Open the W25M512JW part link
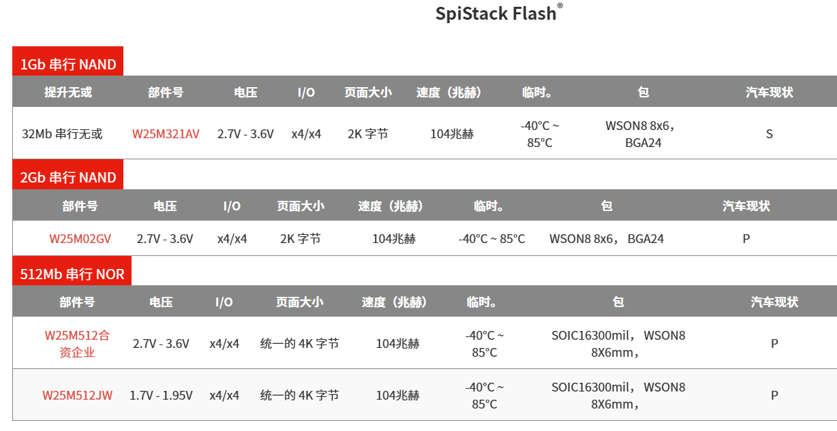Image resolution: width=837 pixels, height=431 pixels. pos(77,396)
